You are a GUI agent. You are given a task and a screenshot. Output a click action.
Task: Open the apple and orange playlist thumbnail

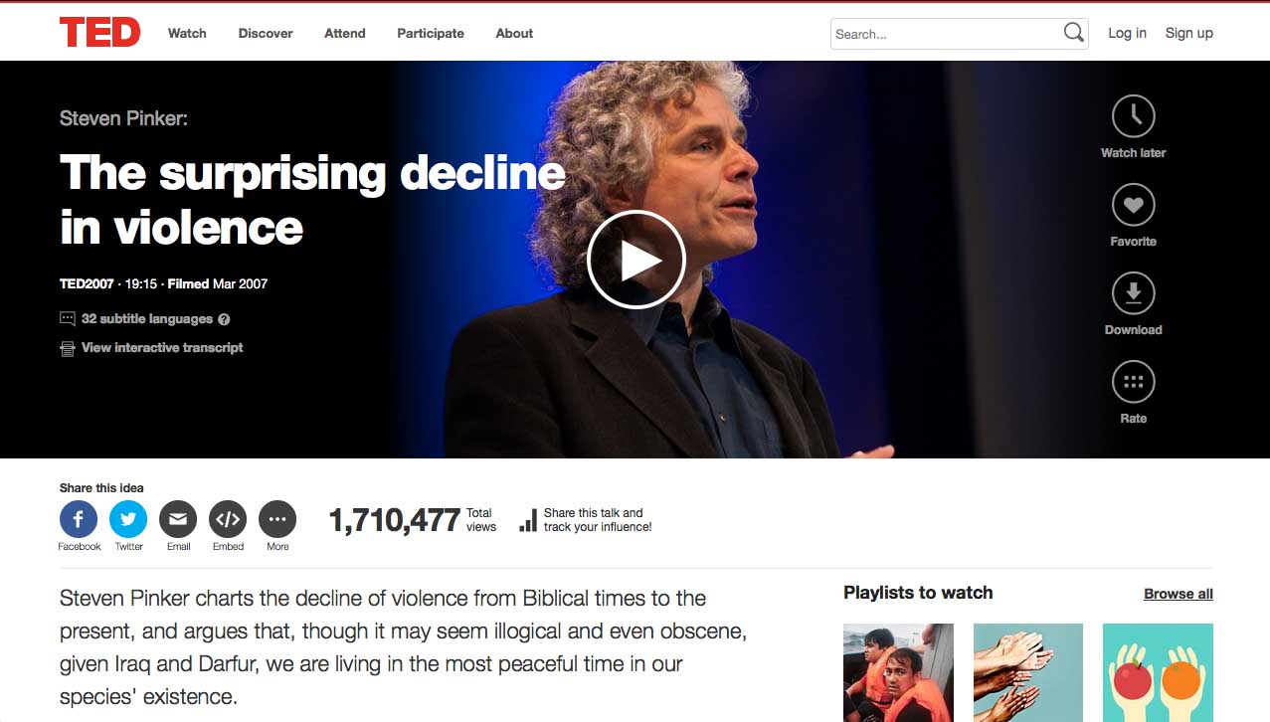[x=1158, y=672]
